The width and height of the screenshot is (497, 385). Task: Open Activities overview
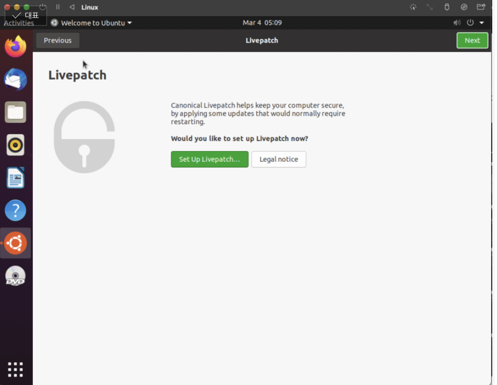coord(18,23)
